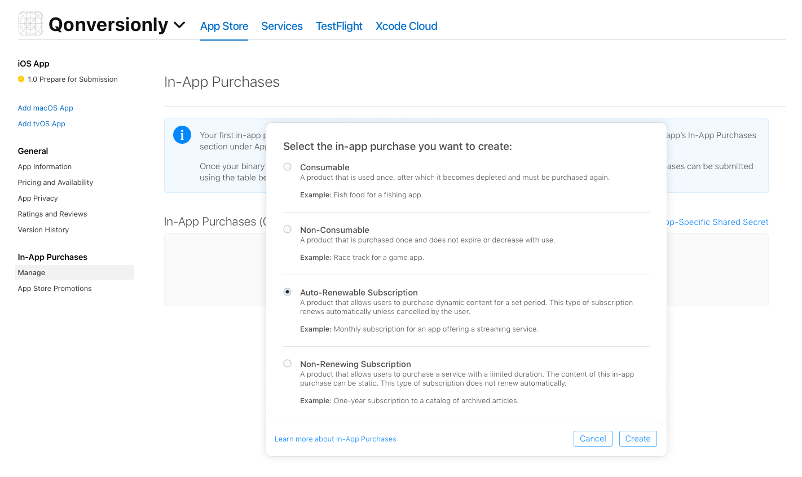Select the Non-Consumable radio button
This screenshot has width=802, height=477.
tap(288, 229)
